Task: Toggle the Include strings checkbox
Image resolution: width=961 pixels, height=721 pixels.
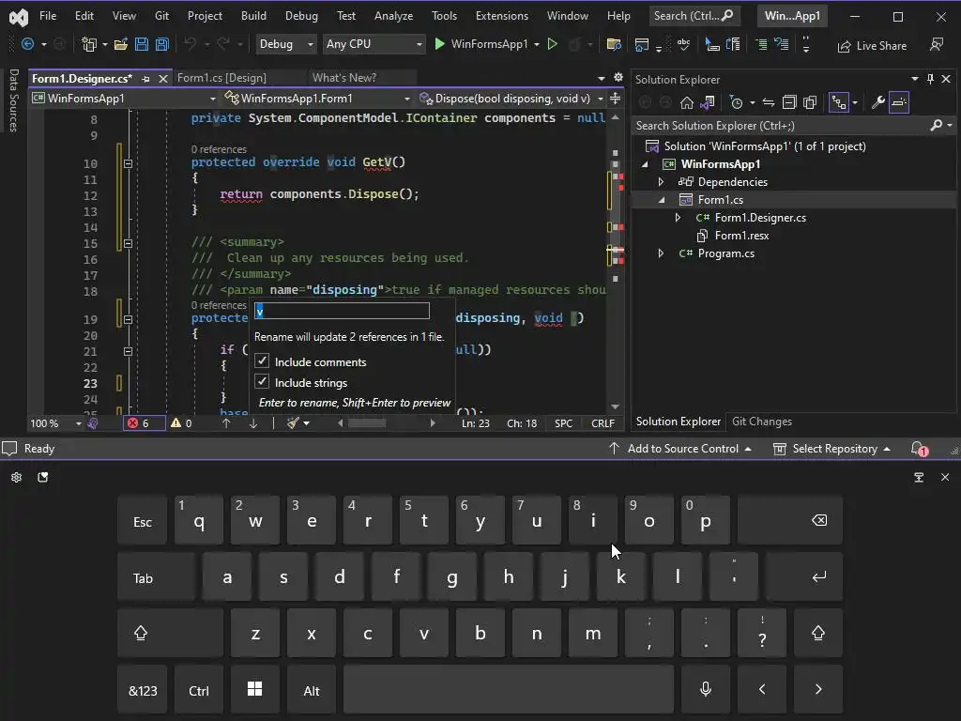Action: (262, 381)
